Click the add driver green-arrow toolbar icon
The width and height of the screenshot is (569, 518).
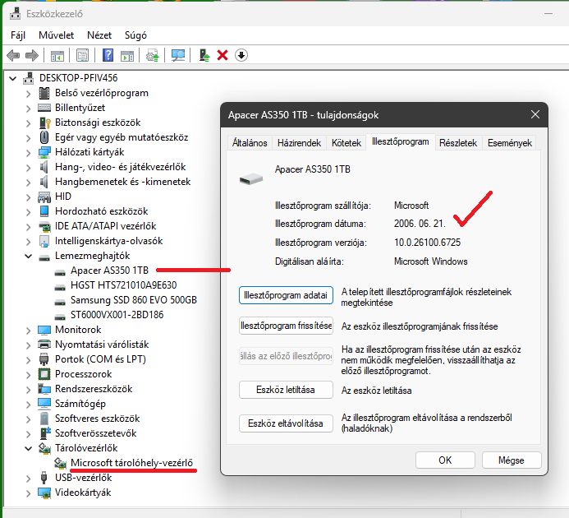[x=204, y=56]
